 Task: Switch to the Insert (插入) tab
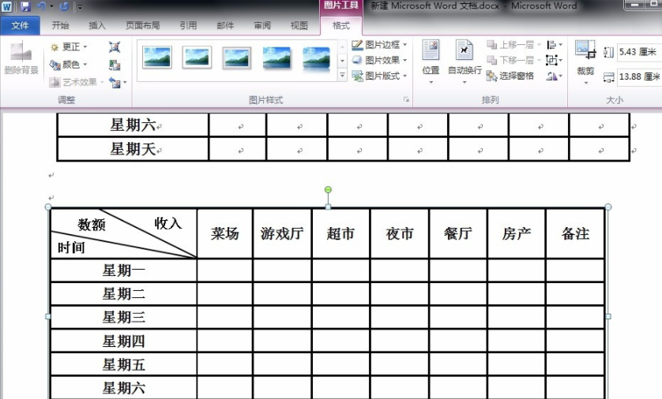(96, 26)
